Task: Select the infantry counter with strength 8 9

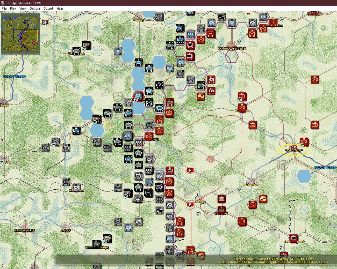Action: [x=170, y=205]
